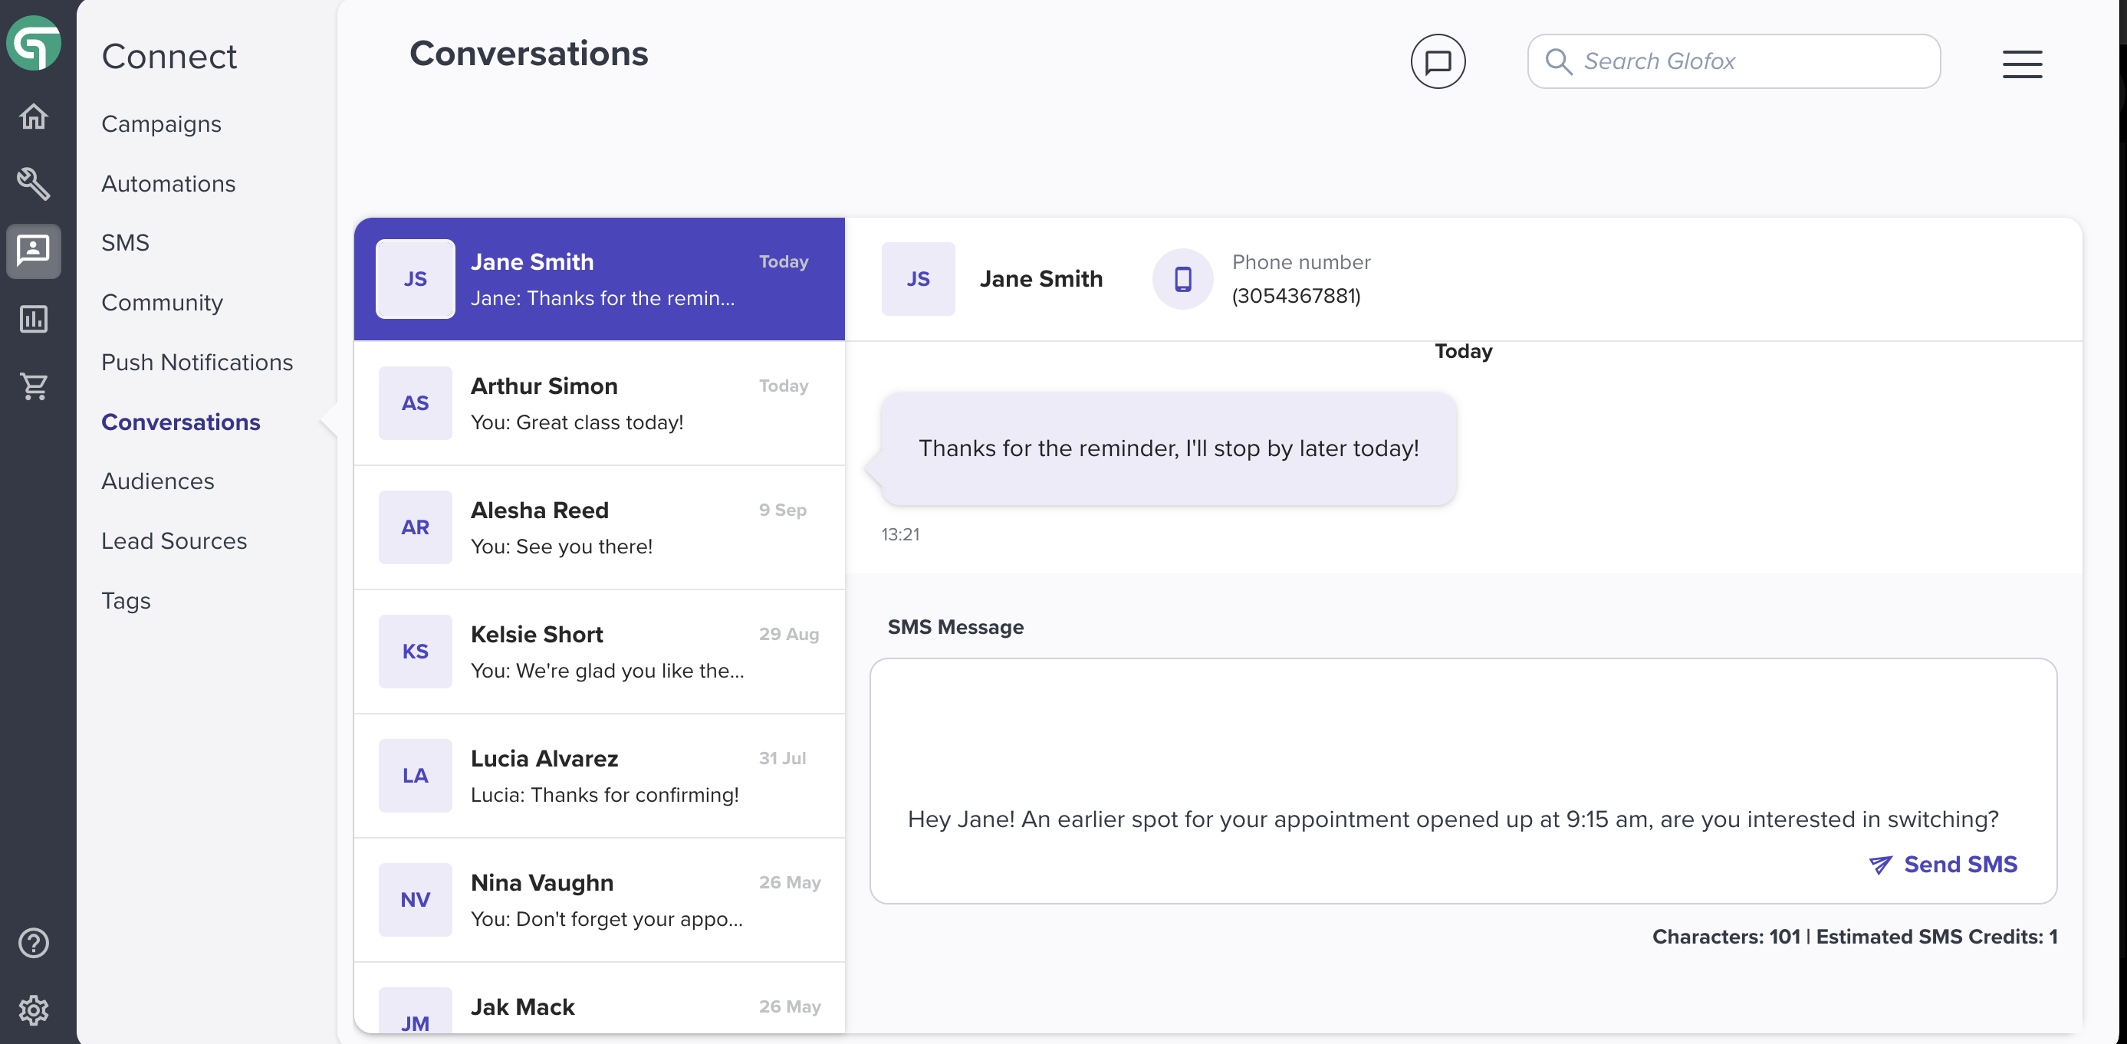Image resolution: width=2127 pixels, height=1044 pixels.
Task: Click the KS avatar for Kelsie Short
Action: [416, 652]
